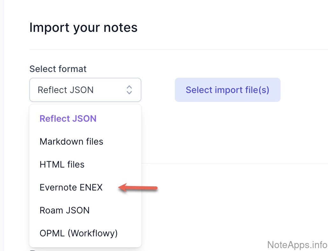328x251 pixels.
Task: Click the Select format field label
Action: pyautogui.click(x=58, y=69)
